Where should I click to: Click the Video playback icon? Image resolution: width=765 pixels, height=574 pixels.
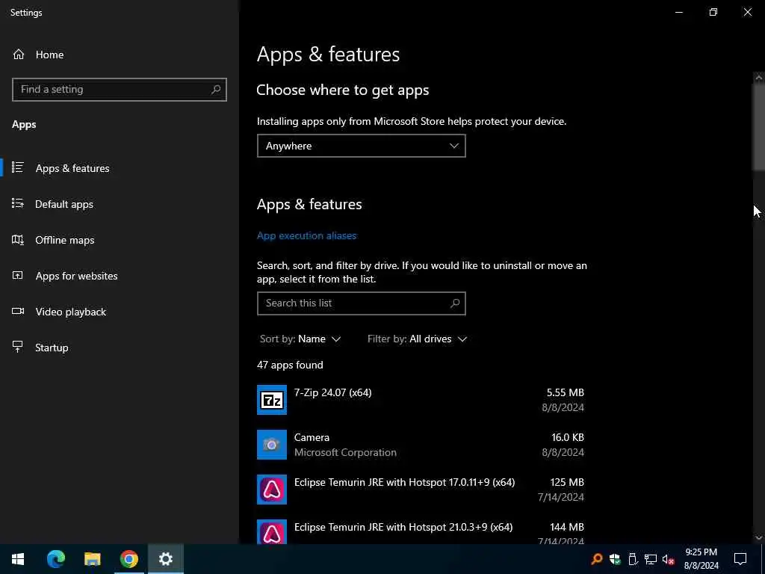(x=18, y=312)
